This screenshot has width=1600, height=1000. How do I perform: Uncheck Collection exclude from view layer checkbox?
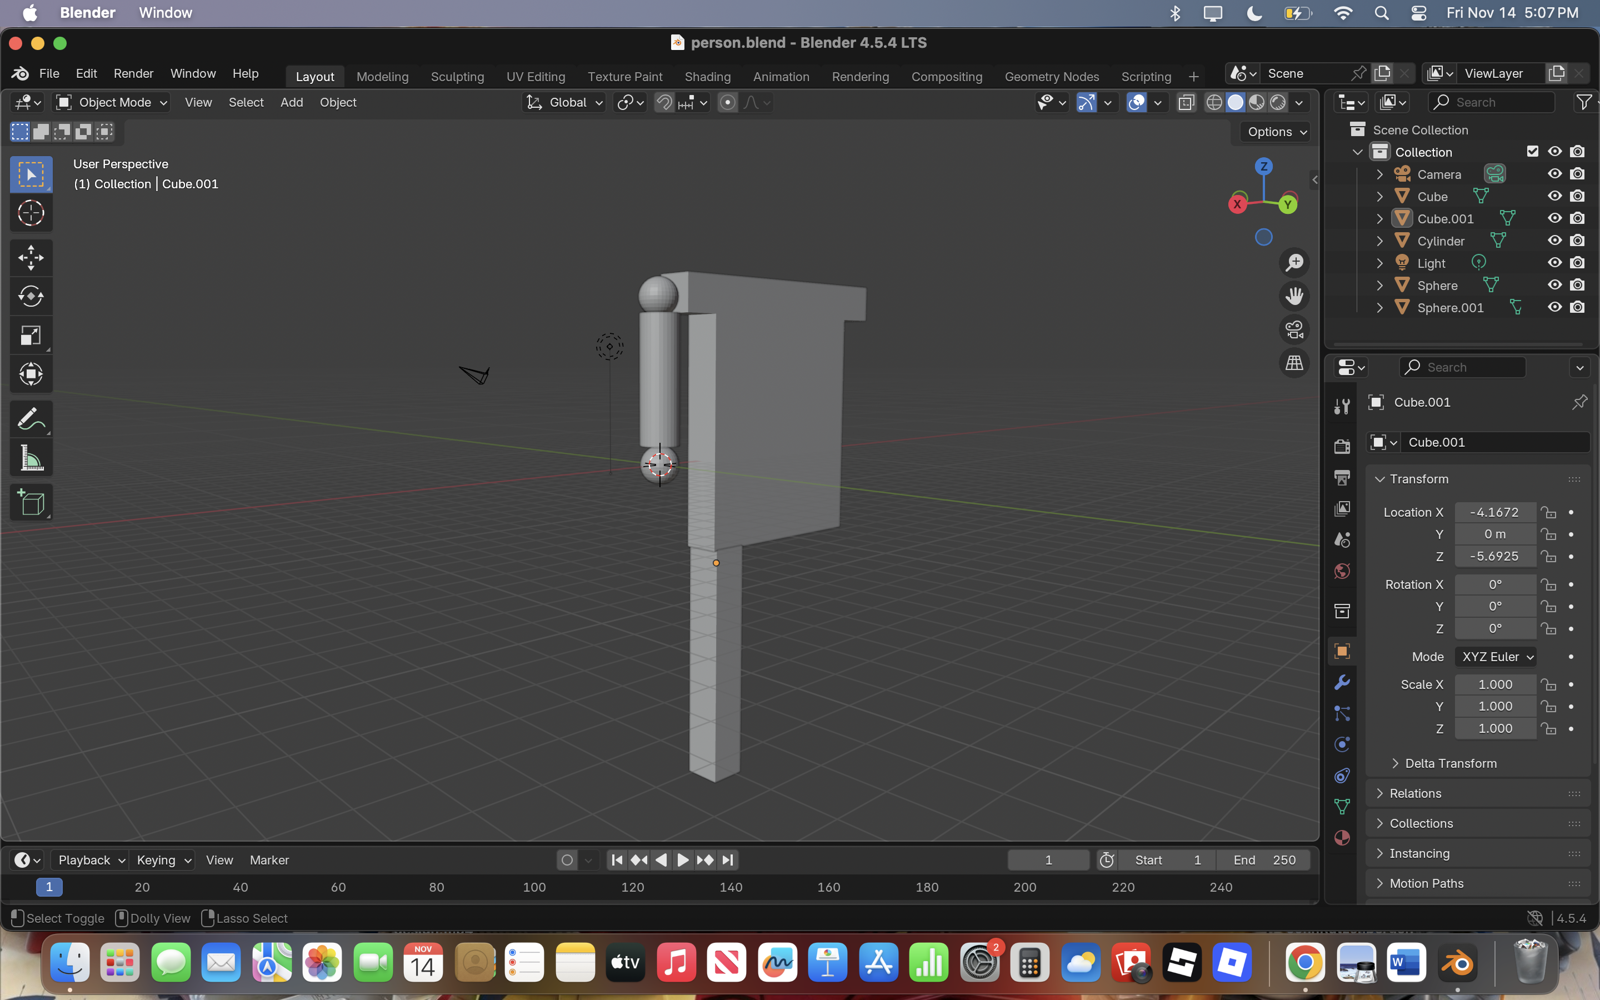click(x=1532, y=152)
